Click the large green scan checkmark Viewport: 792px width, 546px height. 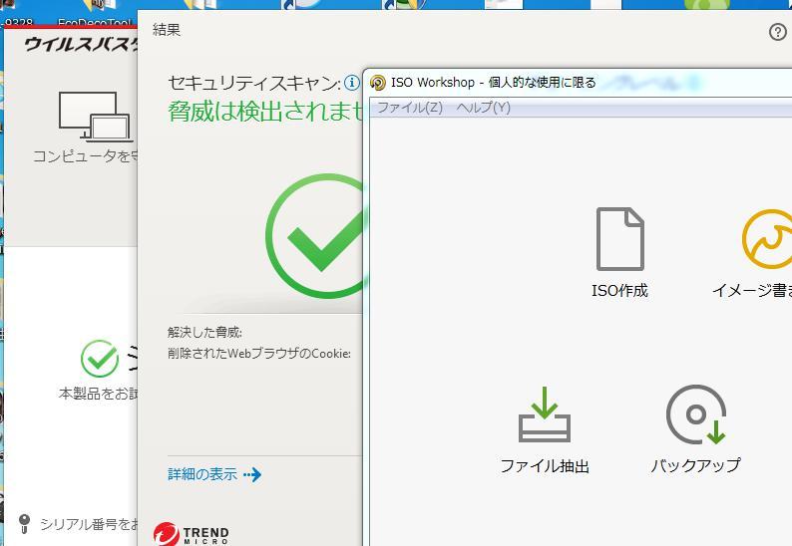[x=317, y=237]
